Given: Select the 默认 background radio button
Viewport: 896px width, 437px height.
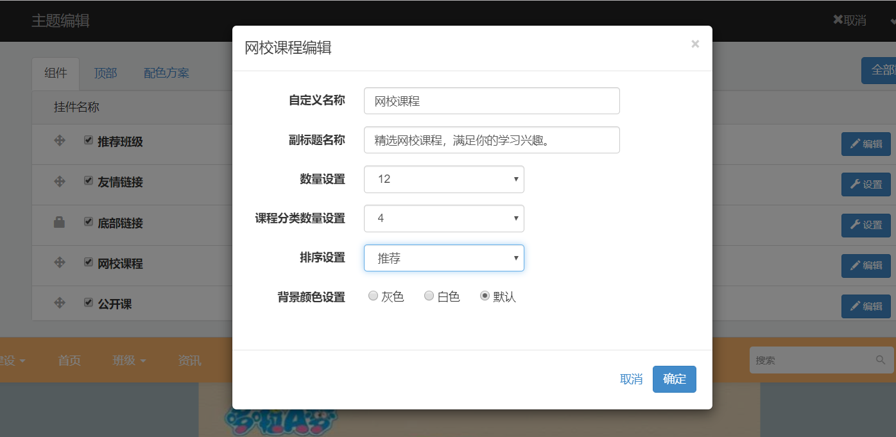Looking at the screenshot, I should click(485, 296).
